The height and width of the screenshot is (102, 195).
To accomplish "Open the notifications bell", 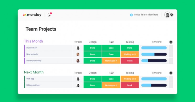I will tap(49, 15).
